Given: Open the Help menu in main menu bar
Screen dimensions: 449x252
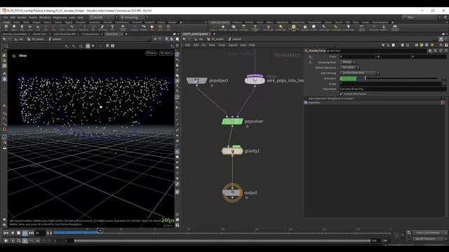Looking at the screenshot, I should (80, 17).
